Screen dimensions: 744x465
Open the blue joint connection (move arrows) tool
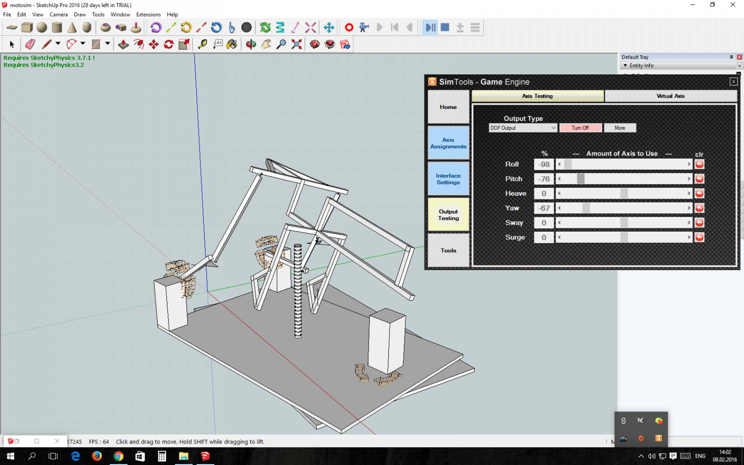pyautogui.click(x=329, y=27)
